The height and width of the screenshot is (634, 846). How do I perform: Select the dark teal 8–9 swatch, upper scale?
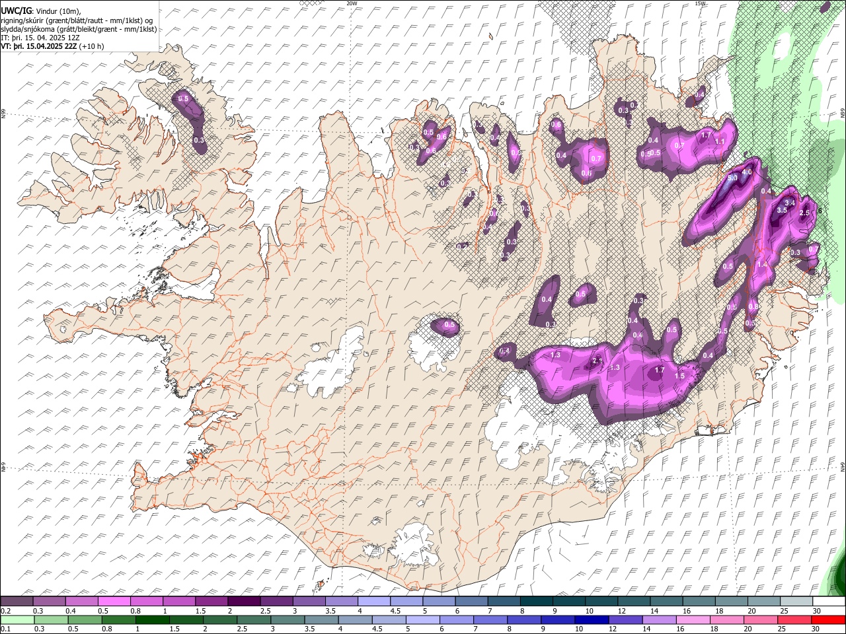tap(537, 601)
